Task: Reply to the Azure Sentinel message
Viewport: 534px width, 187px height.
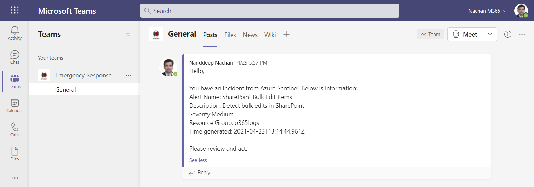Action: point(200,173)
